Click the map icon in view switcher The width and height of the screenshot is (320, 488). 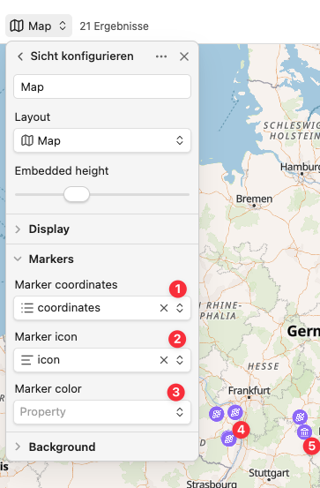pos(17,26)
